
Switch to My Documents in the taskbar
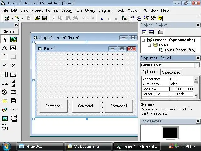pyautogui.click(x=89, y=146)
